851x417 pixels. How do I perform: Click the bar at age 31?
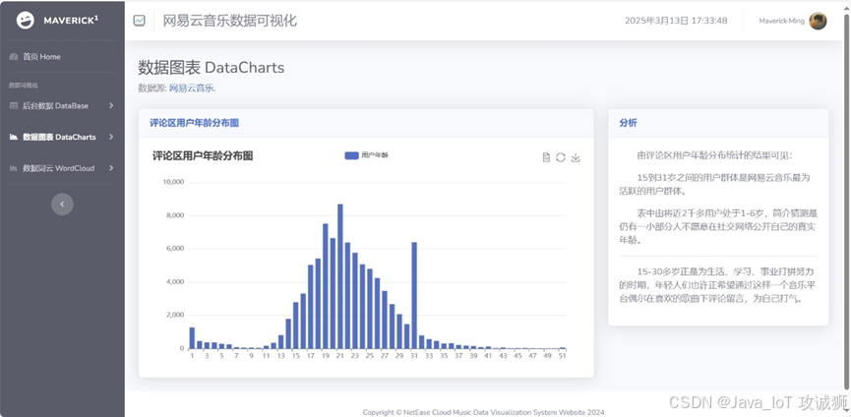(x=414, y=295)
